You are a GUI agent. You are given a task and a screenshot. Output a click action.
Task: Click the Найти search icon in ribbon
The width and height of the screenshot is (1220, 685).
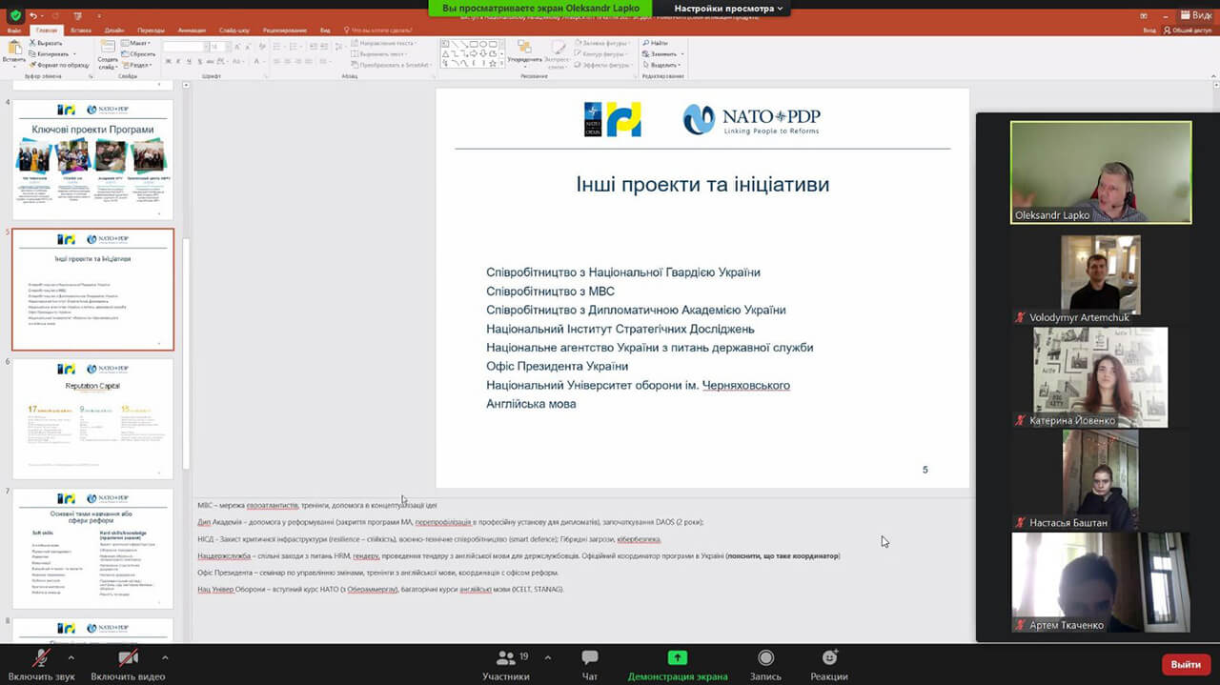click(x=656, y=43)
